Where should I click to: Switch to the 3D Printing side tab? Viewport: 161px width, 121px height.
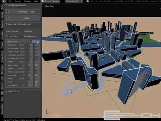[2, 69]
